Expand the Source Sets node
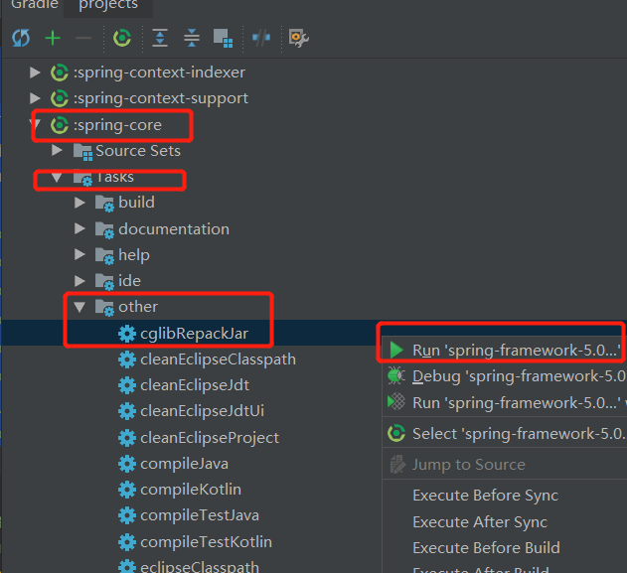The height and width of the screenshot is (573, 627). point(57,151)
